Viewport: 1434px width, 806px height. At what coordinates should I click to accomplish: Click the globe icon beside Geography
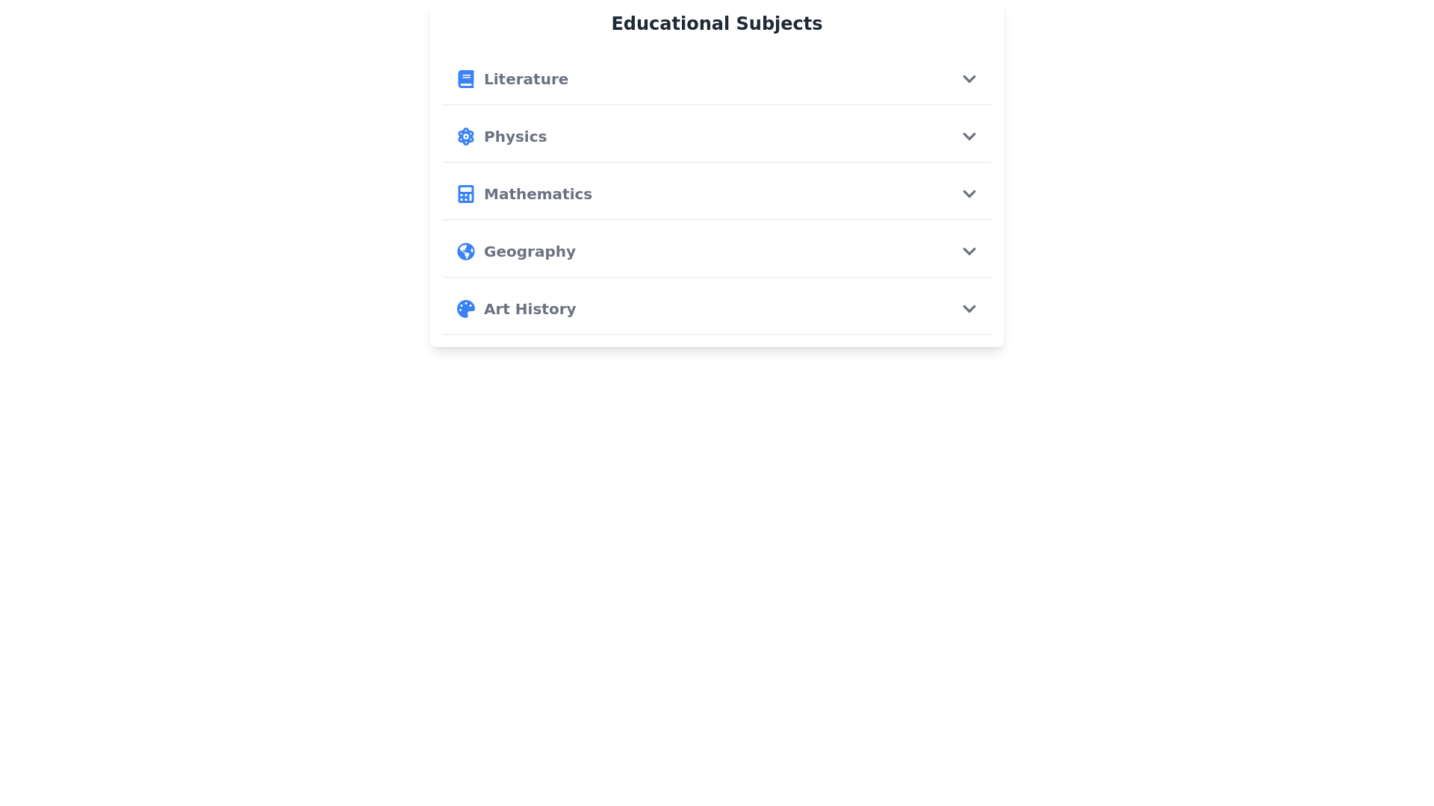pos(465,252)
